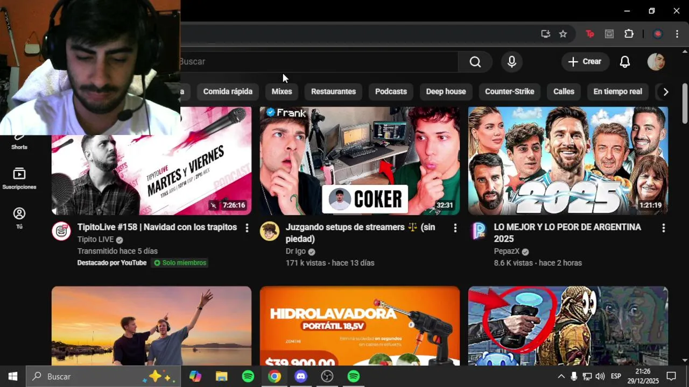Click the Juzgando setups de streamers title
The image size is (689, 387).
tap(360, 233)
